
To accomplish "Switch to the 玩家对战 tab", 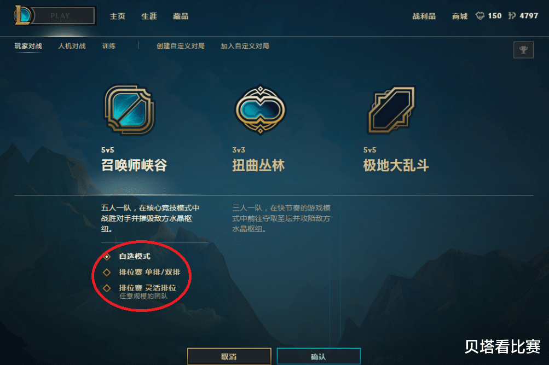I will click(x=28, y=46).
